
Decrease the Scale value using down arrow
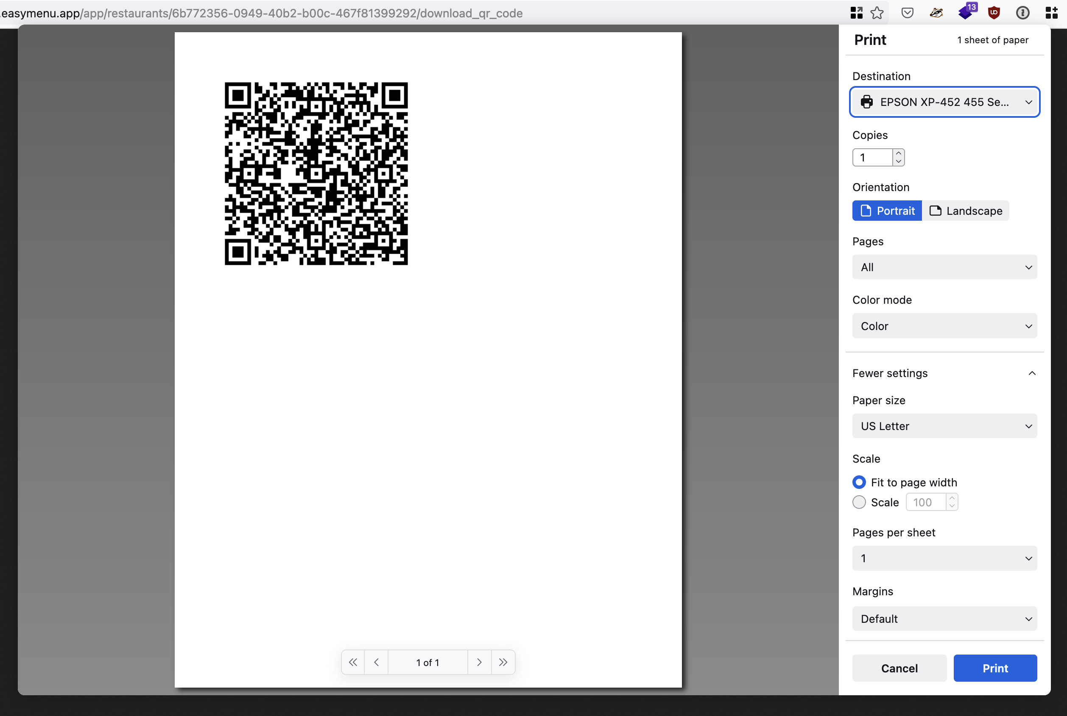(x=952, y=506)
